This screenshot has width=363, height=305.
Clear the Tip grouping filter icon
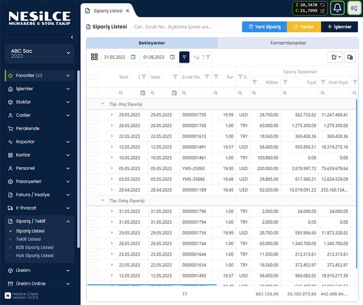tap(208, 57)
